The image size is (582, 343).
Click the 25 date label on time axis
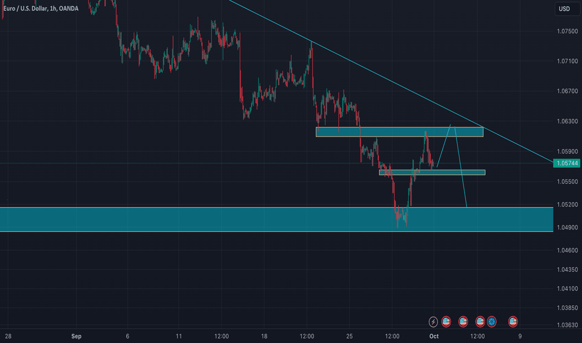click(x=349, y=336)
